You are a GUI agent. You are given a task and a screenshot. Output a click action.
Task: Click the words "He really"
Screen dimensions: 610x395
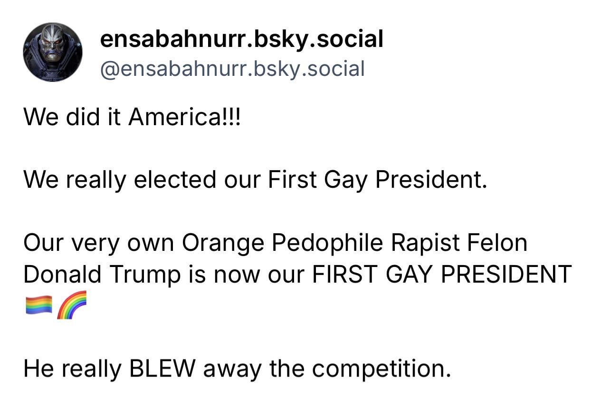[72, 369]
